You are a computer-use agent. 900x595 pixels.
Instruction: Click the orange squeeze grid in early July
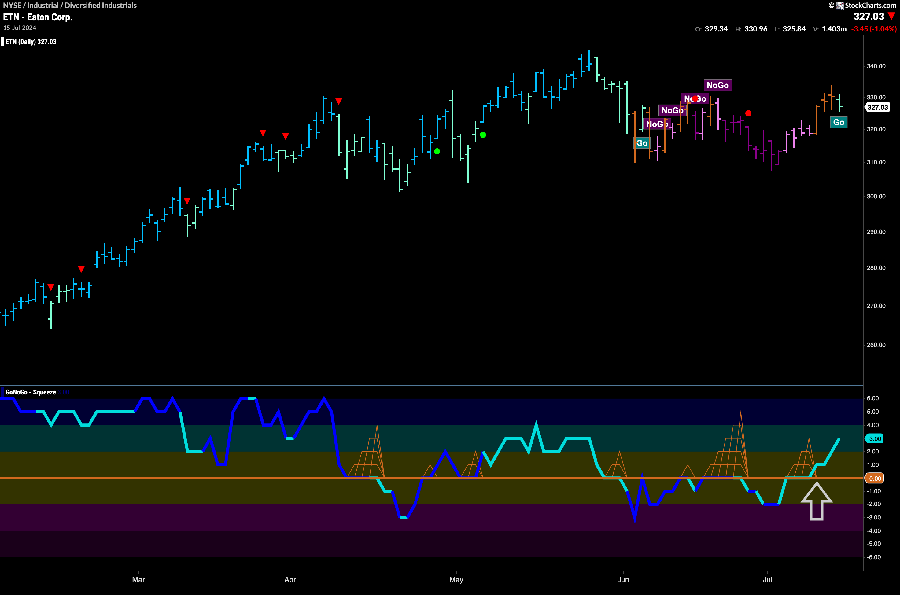(801, 458)
